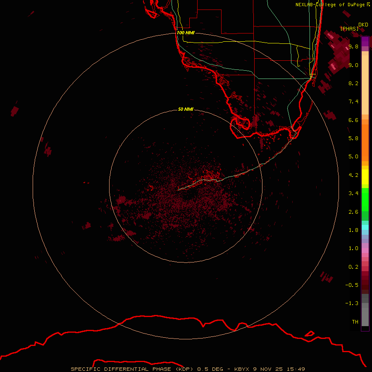The image size is (372, 372).
Task: Click the 9.8 scale value
Action: 353,46
